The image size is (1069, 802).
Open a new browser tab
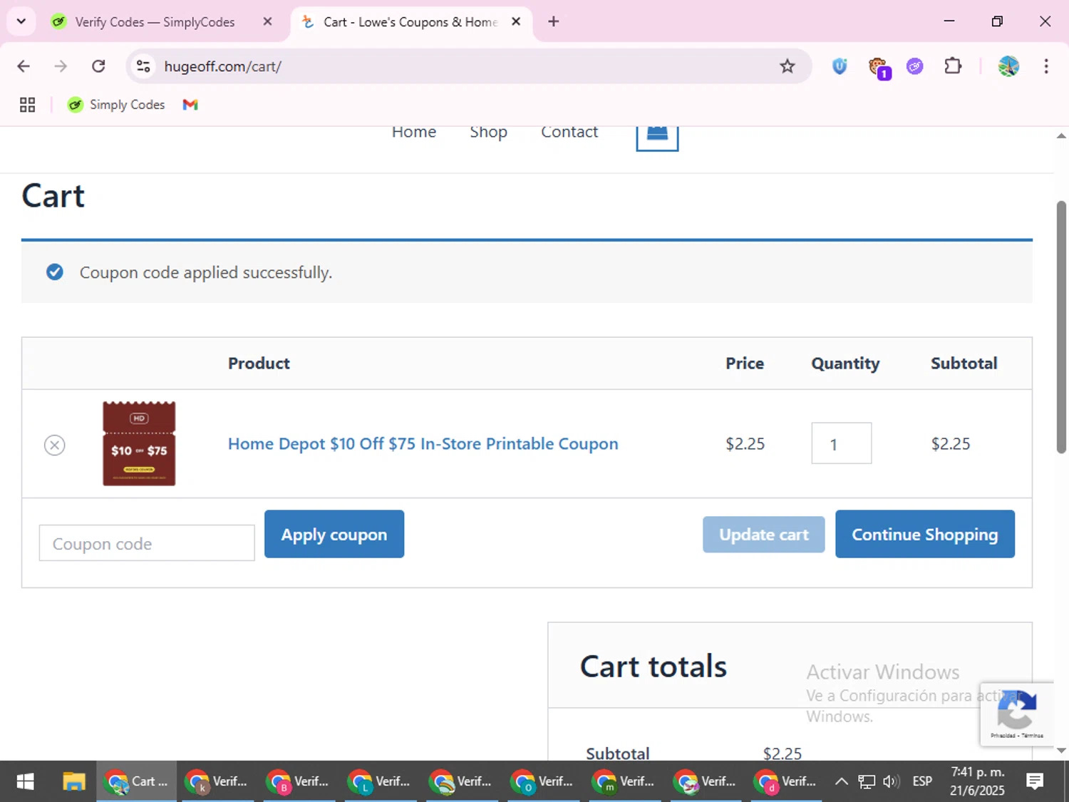point(553,21)
